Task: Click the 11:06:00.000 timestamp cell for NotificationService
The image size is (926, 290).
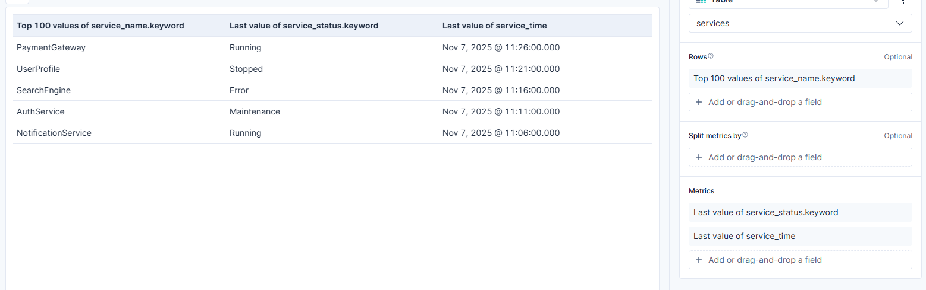Action: coord(501,133)
